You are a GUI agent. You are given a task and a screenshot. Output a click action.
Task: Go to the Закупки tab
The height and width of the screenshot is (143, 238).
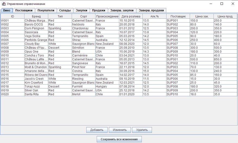point(82,10)
